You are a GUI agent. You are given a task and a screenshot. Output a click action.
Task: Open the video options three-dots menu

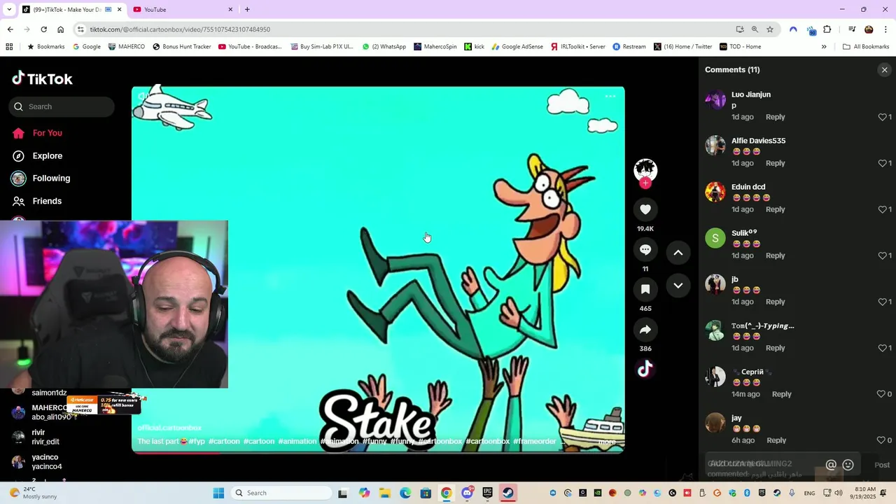tap(610, 97)
